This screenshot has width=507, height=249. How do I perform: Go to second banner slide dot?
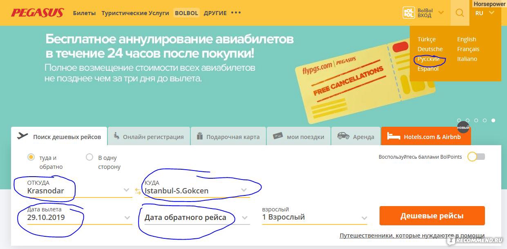click(467, 121)
